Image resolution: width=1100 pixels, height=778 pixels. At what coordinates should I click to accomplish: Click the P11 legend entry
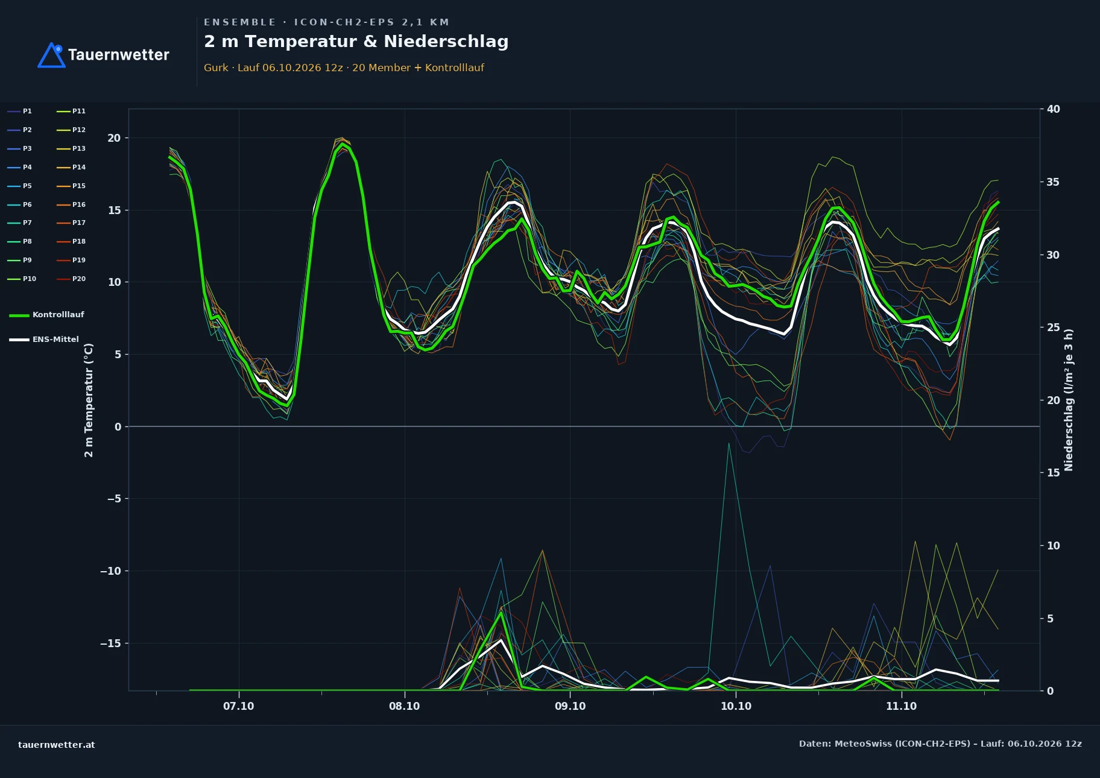pyautogui.click(x=71, y=111)
